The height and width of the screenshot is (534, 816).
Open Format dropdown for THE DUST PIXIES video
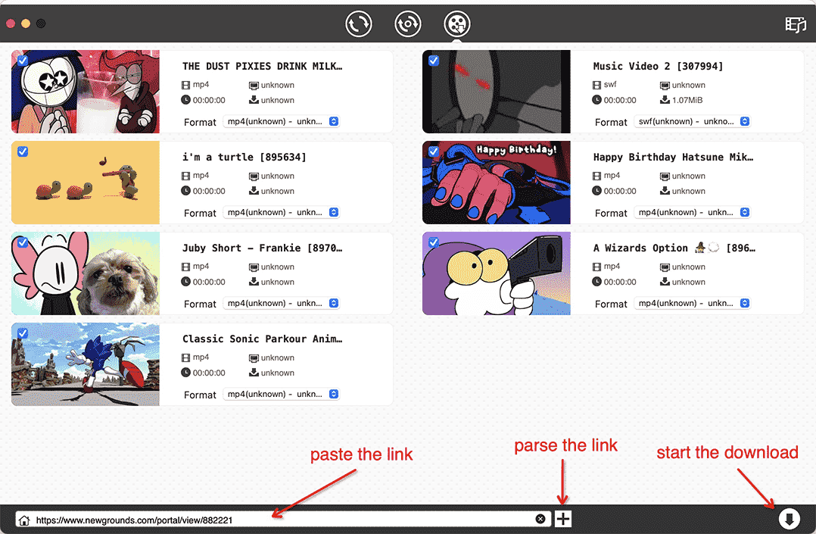coord(282,121)
